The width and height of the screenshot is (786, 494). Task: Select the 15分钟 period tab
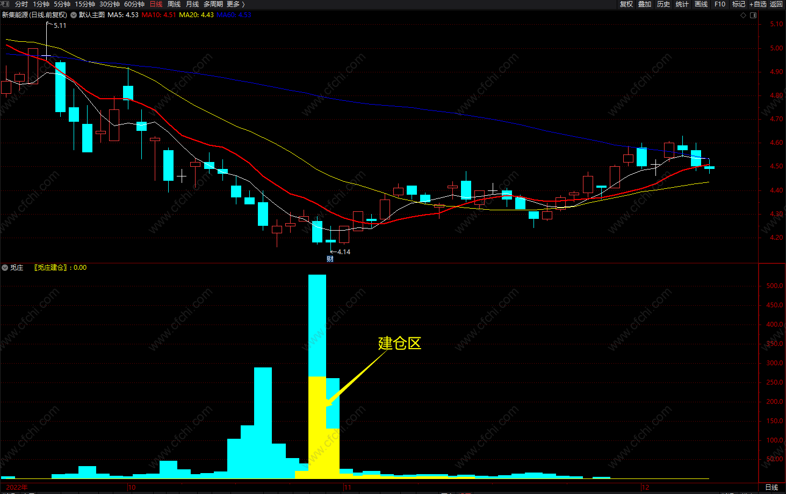84,4
